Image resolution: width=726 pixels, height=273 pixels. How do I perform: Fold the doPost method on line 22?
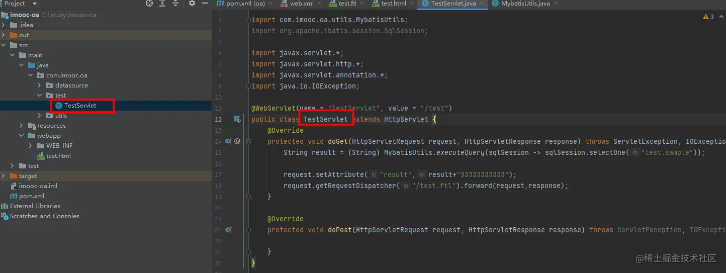click(x=248, y=230)
